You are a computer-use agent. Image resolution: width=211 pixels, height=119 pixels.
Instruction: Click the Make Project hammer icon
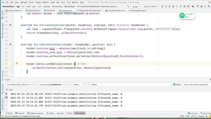pos(128,6)
